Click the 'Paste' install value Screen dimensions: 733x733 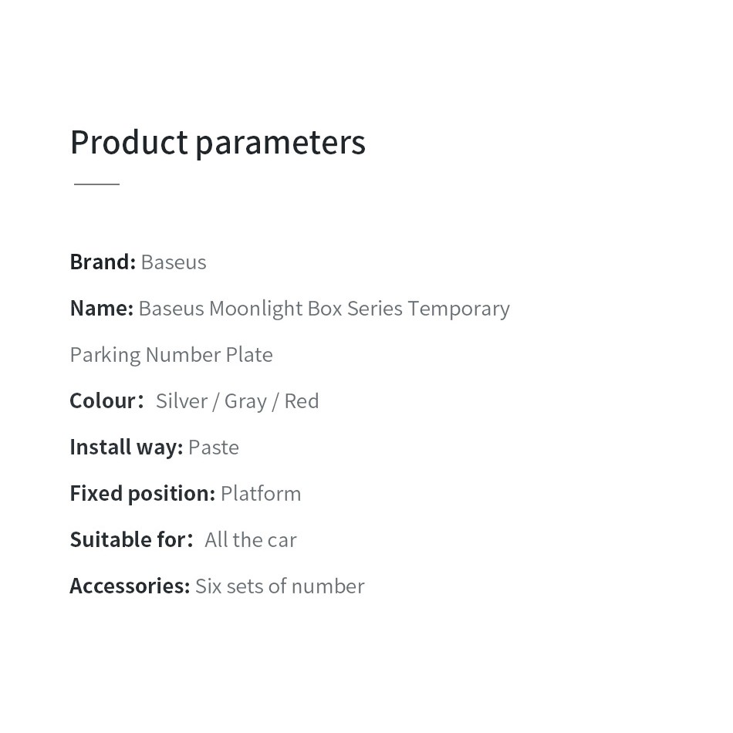pyautogui.click(x=214, y=447)
